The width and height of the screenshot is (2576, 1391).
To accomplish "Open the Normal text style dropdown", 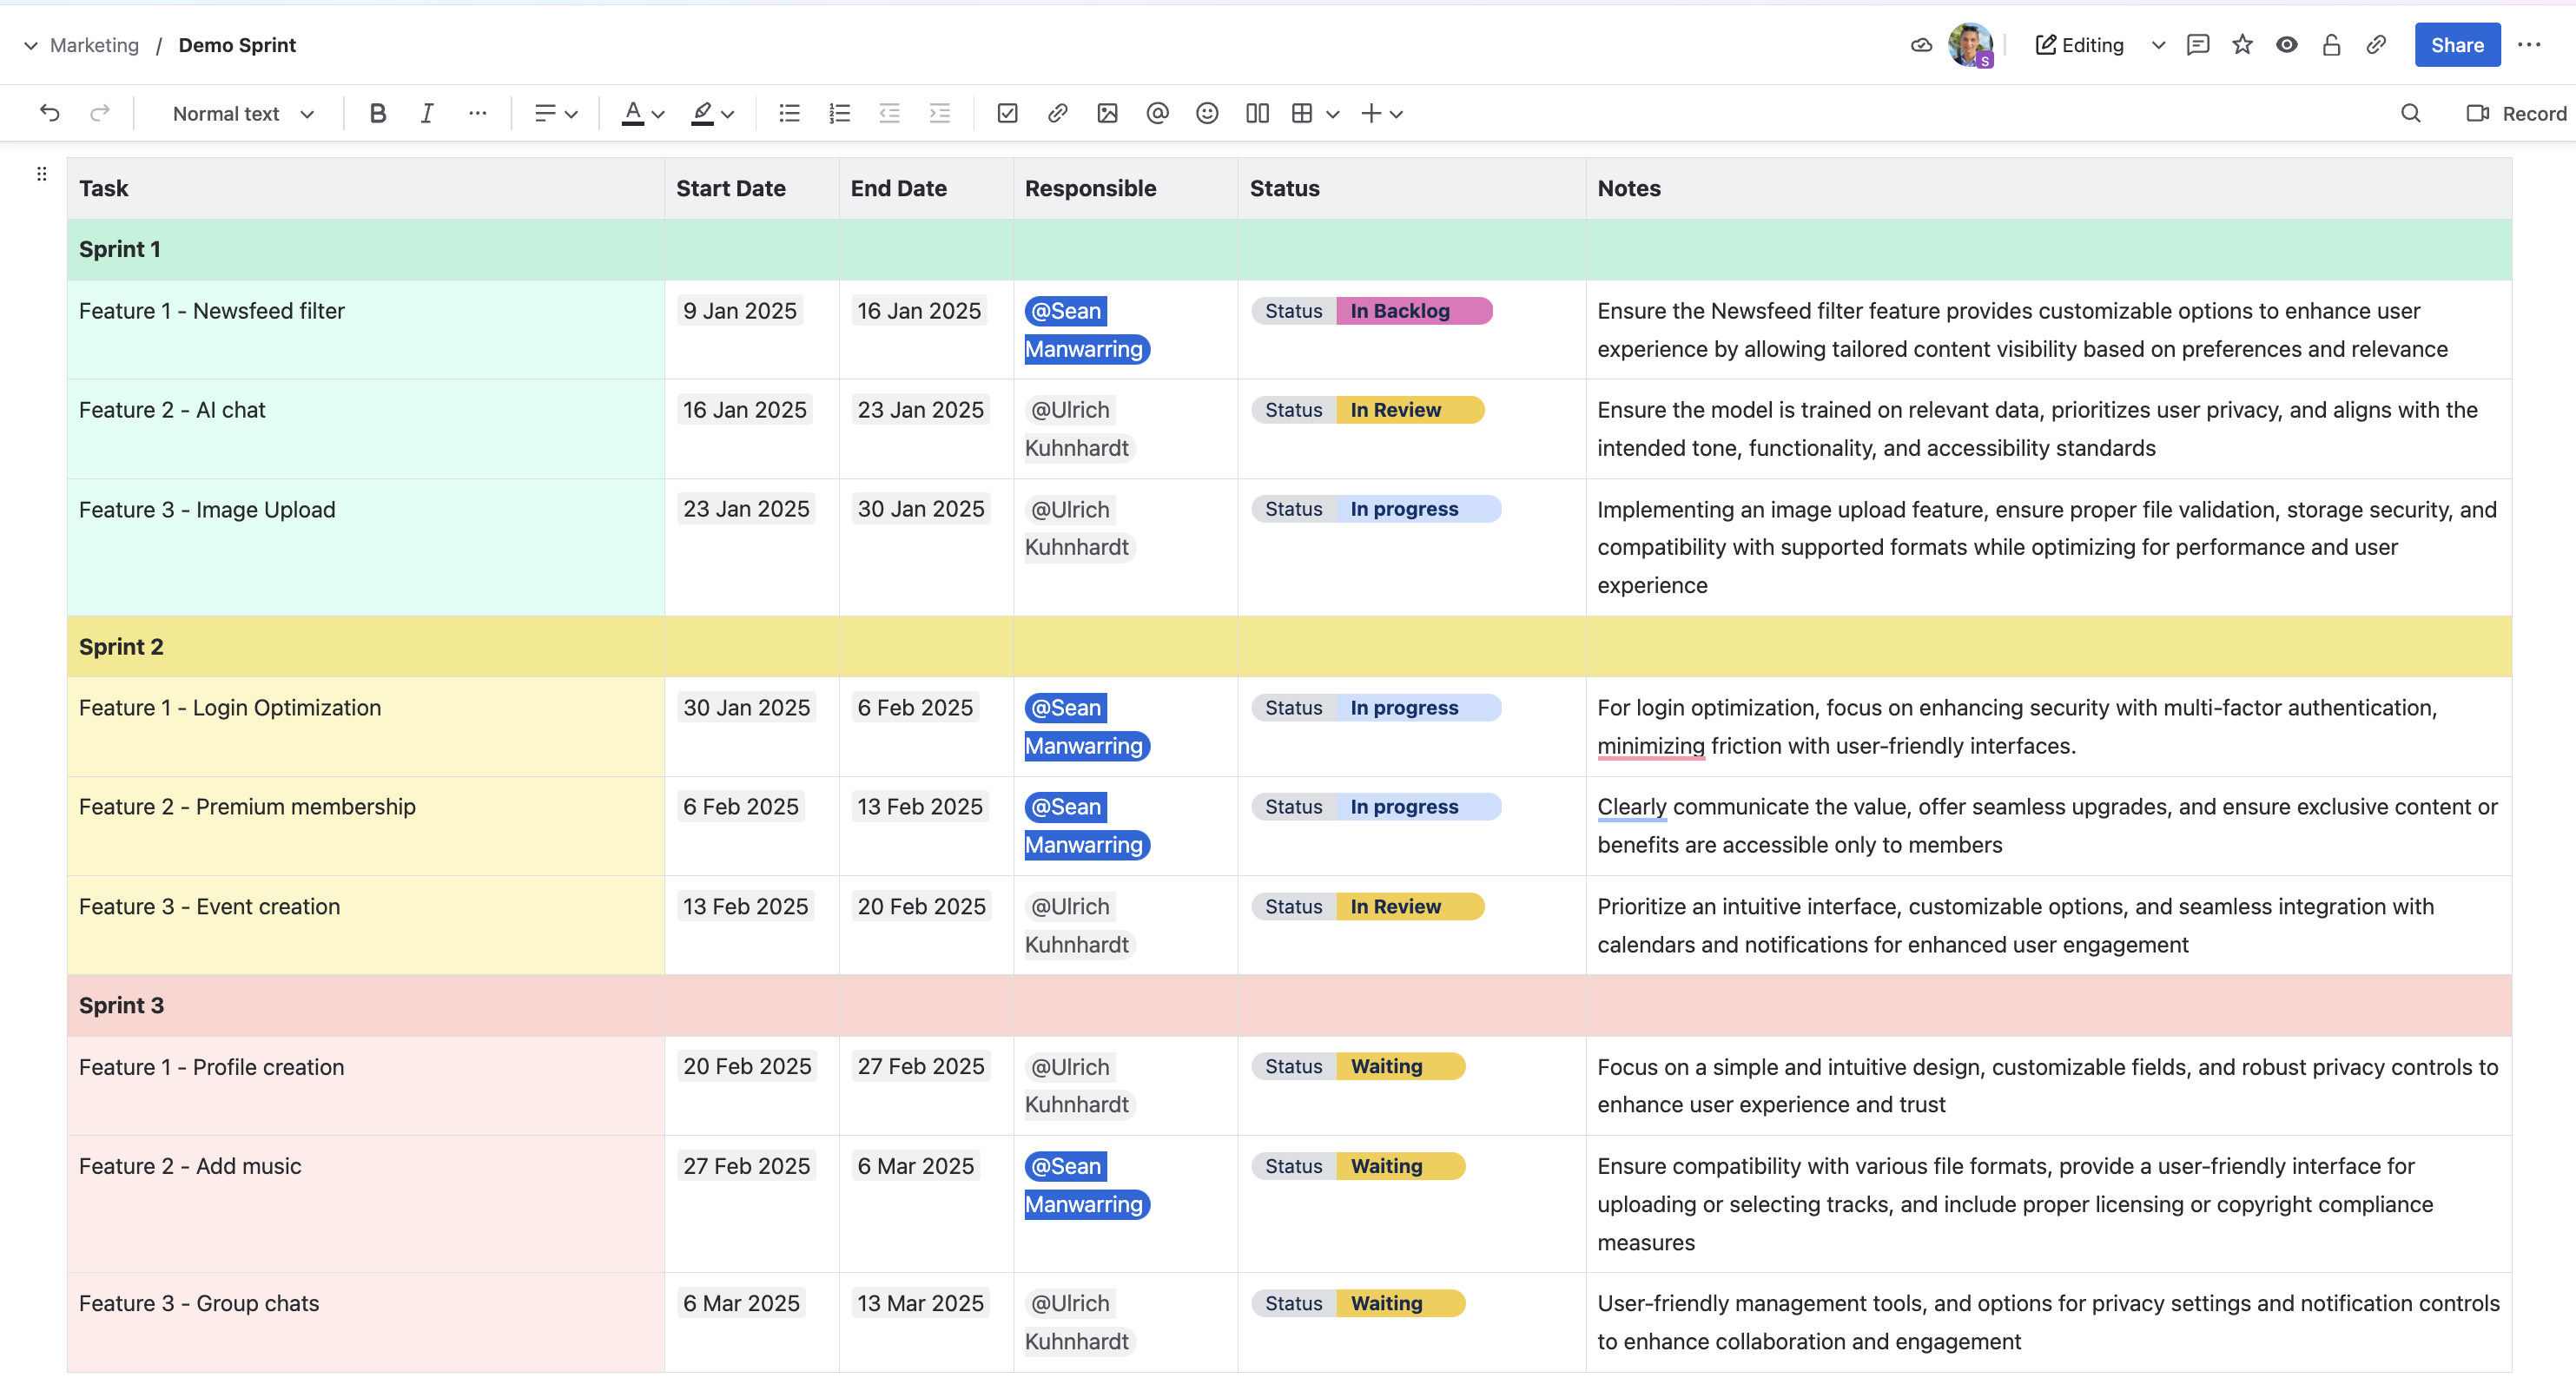I will click(x=240, y=113).
